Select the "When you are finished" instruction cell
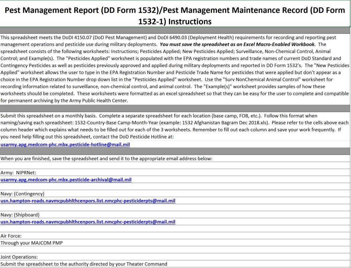The height and width of the screenshot is (268, 351). (x=175, y=159)
